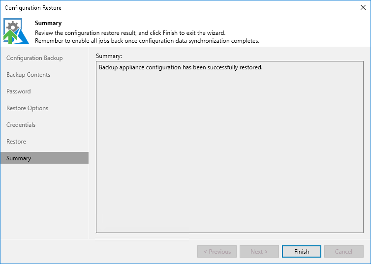Click the "Remember to enable all jobs" note
The image size is (371, 264).
pyautogui.click(x=147, y=40)
